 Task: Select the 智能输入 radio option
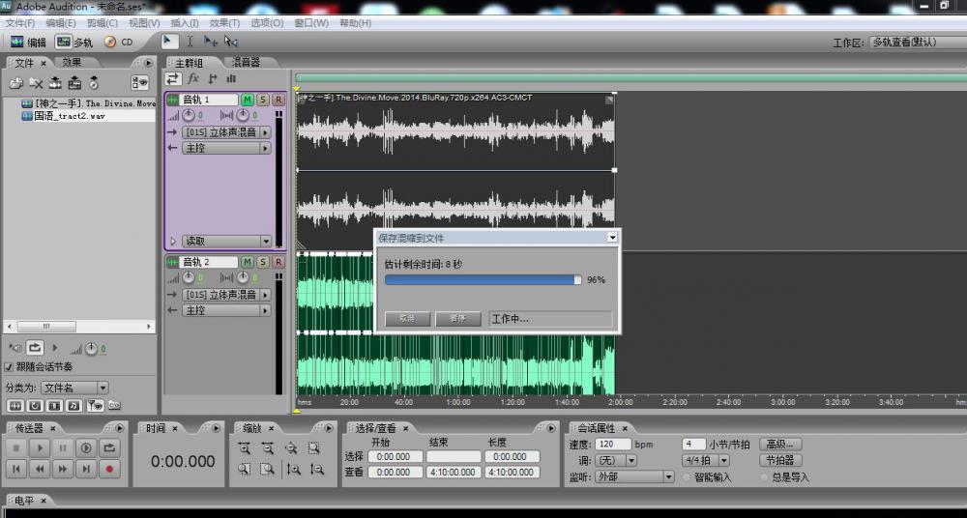click(x=687, y=477)
